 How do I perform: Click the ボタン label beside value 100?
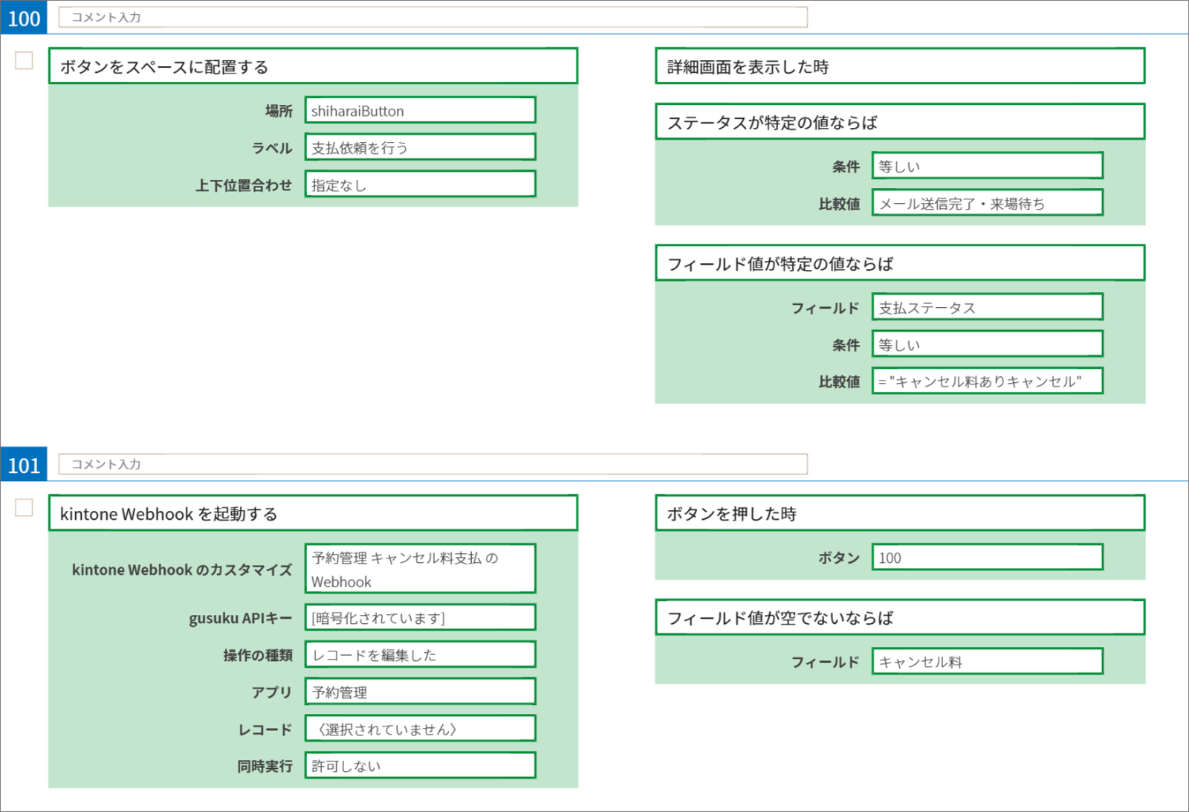pyautogui.click(x=839, y=558)
